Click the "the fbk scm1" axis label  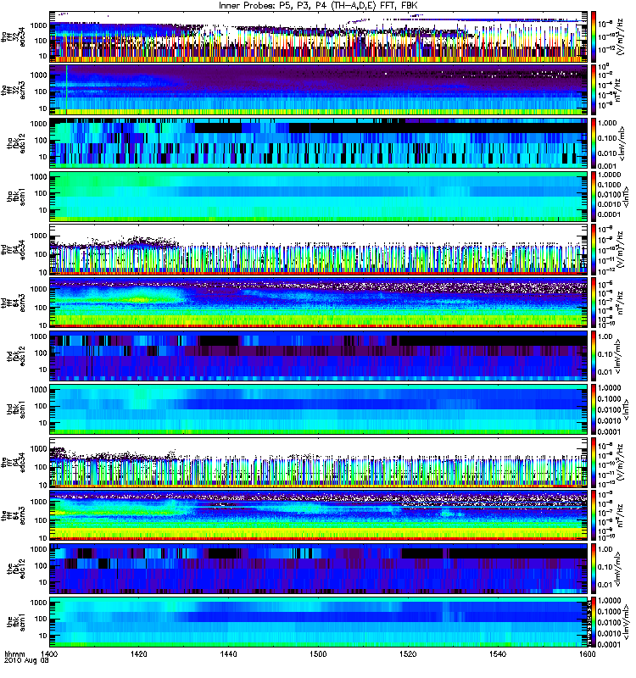[16, 622]
